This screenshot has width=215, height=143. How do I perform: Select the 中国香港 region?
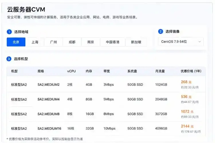coord(113,42)
